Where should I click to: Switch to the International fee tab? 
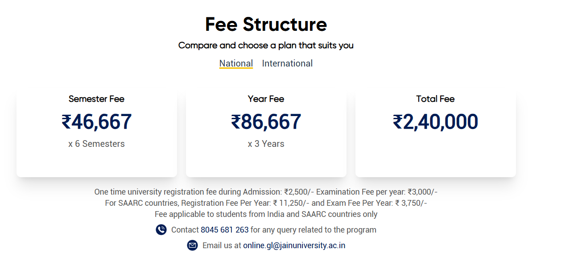287,63
